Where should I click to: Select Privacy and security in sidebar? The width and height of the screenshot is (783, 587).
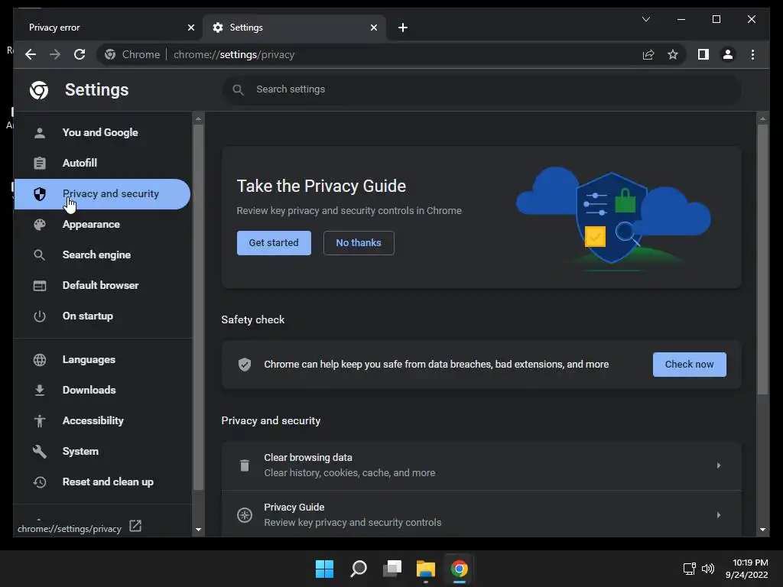click(x=102, y=194)
